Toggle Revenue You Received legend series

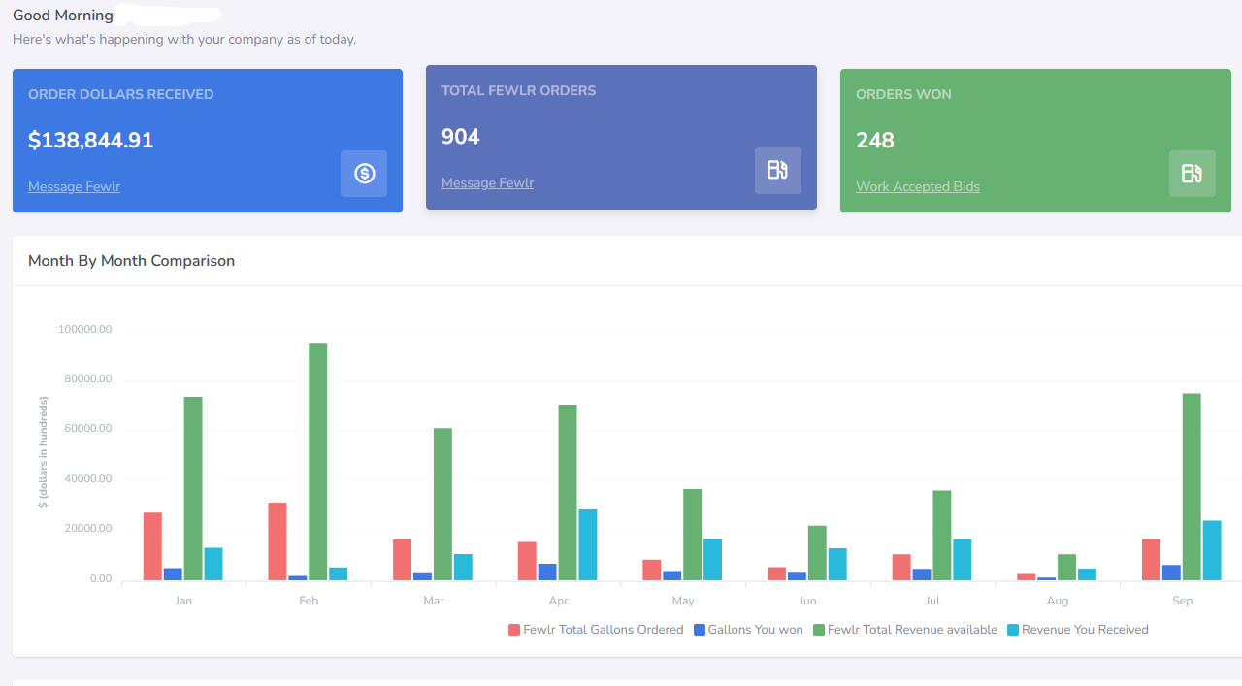(1078, 630)
